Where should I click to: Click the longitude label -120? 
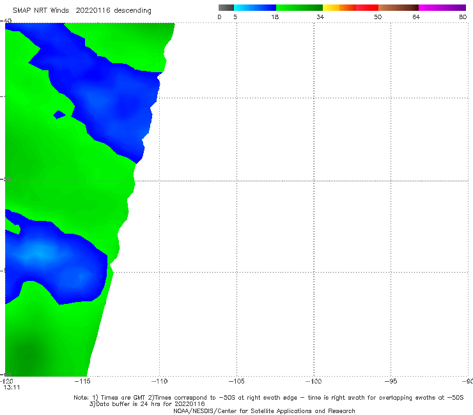point(6,381)
